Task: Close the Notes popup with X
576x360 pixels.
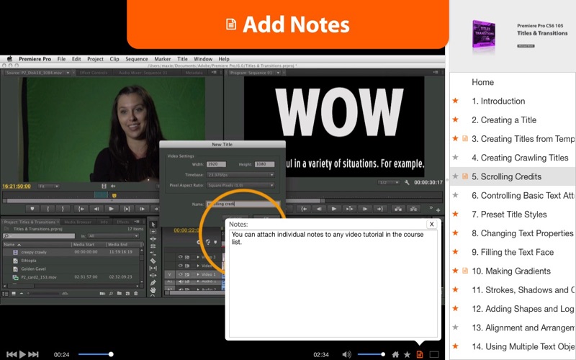Action: [x=431, y=224]
